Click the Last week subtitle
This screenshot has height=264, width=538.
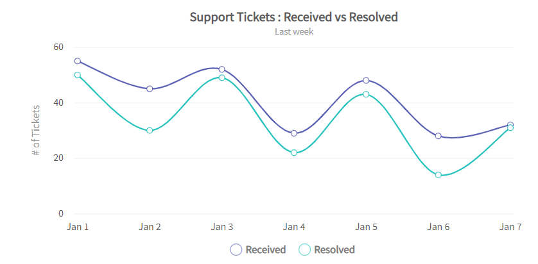tap(294, 31)
